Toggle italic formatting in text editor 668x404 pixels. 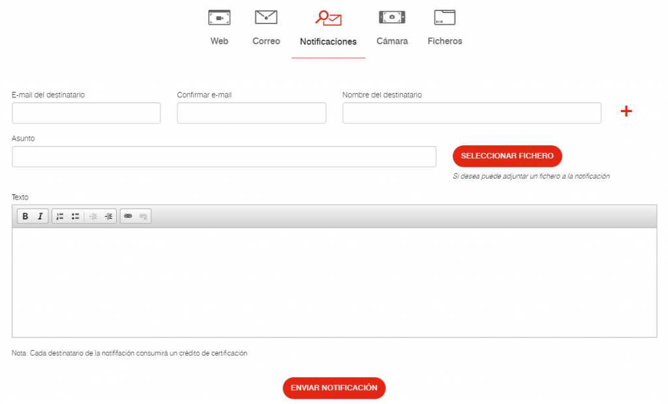pos(40,216)
